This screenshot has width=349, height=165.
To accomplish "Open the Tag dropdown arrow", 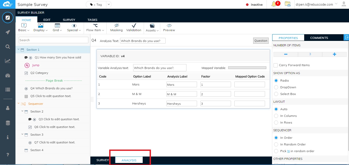I will click(108, 5).
